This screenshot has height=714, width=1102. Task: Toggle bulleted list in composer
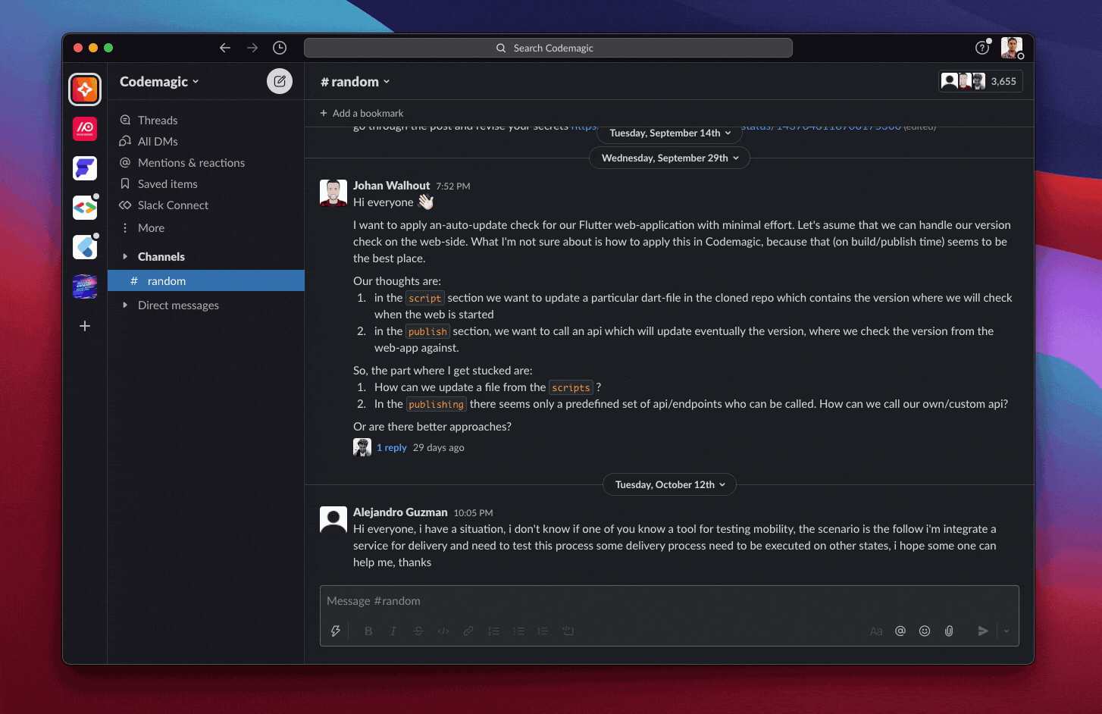tap(518, 631)
